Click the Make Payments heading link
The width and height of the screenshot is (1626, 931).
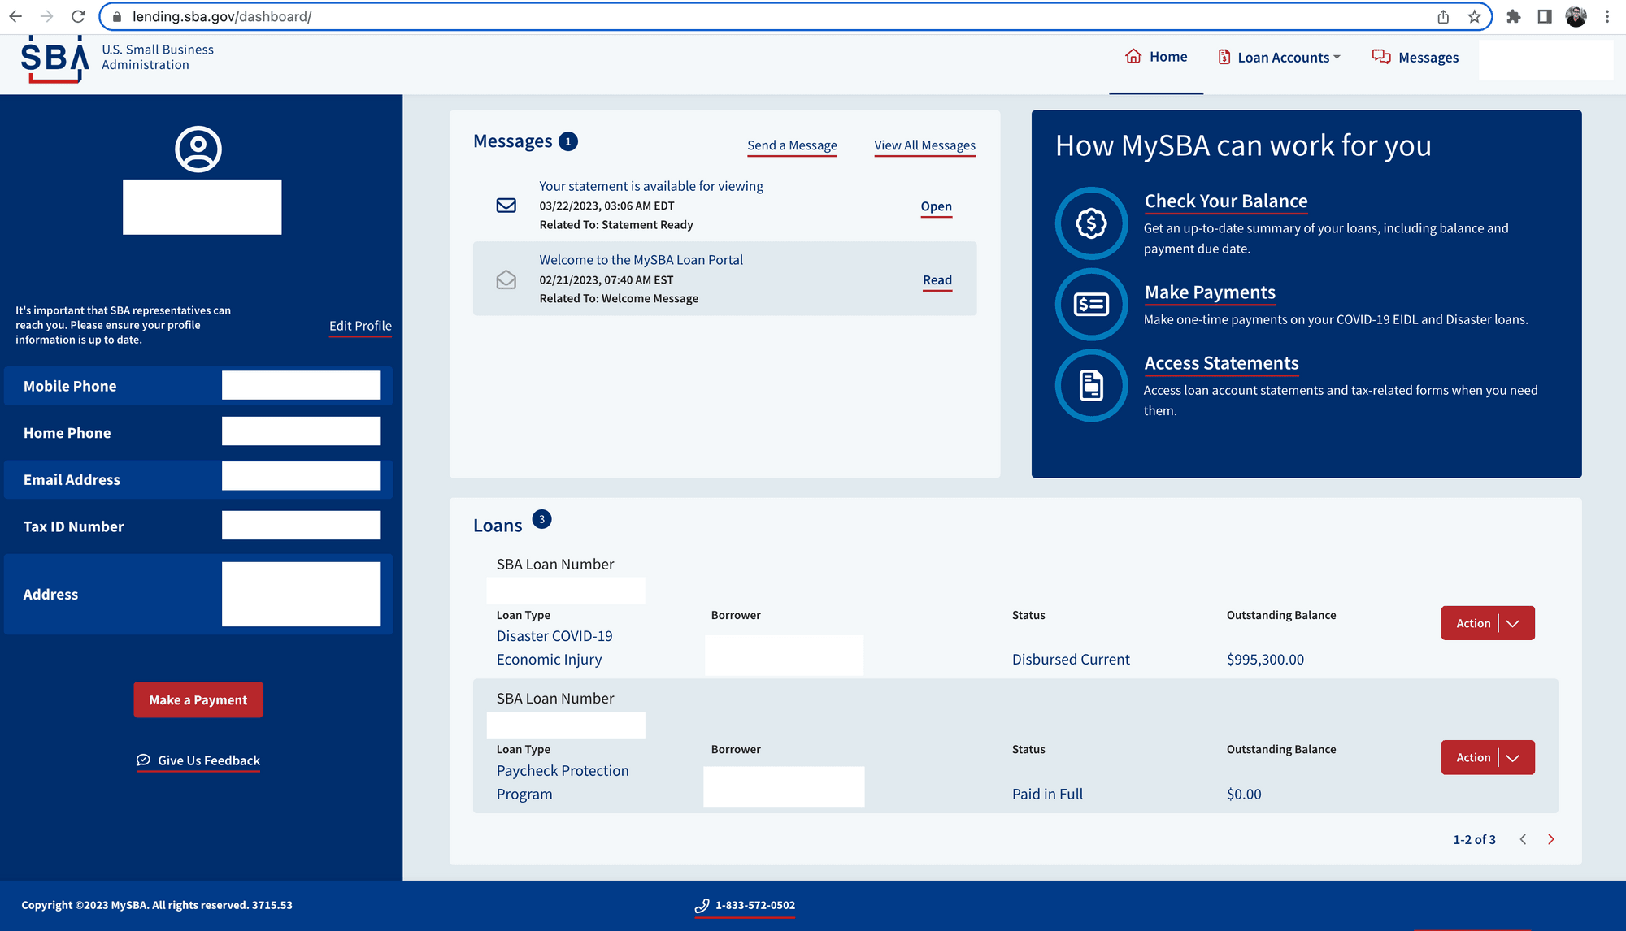[1210, 292]
